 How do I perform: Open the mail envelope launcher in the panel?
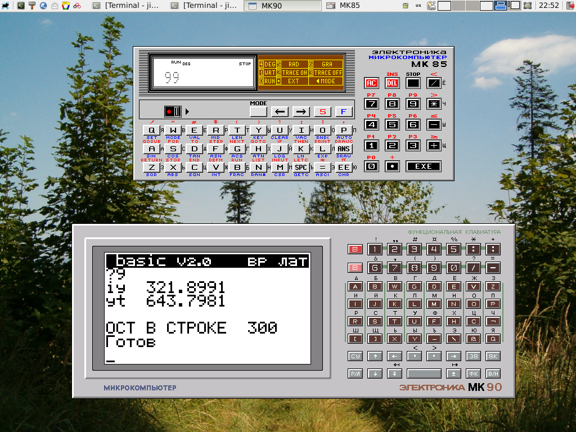pos(55,6)
